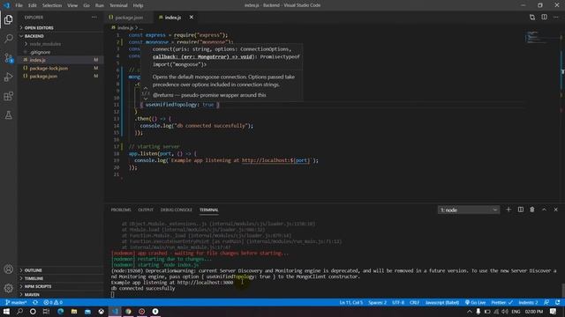Open editor more actions ellipsis
565x317 pixels.
(x=556, y=18)
